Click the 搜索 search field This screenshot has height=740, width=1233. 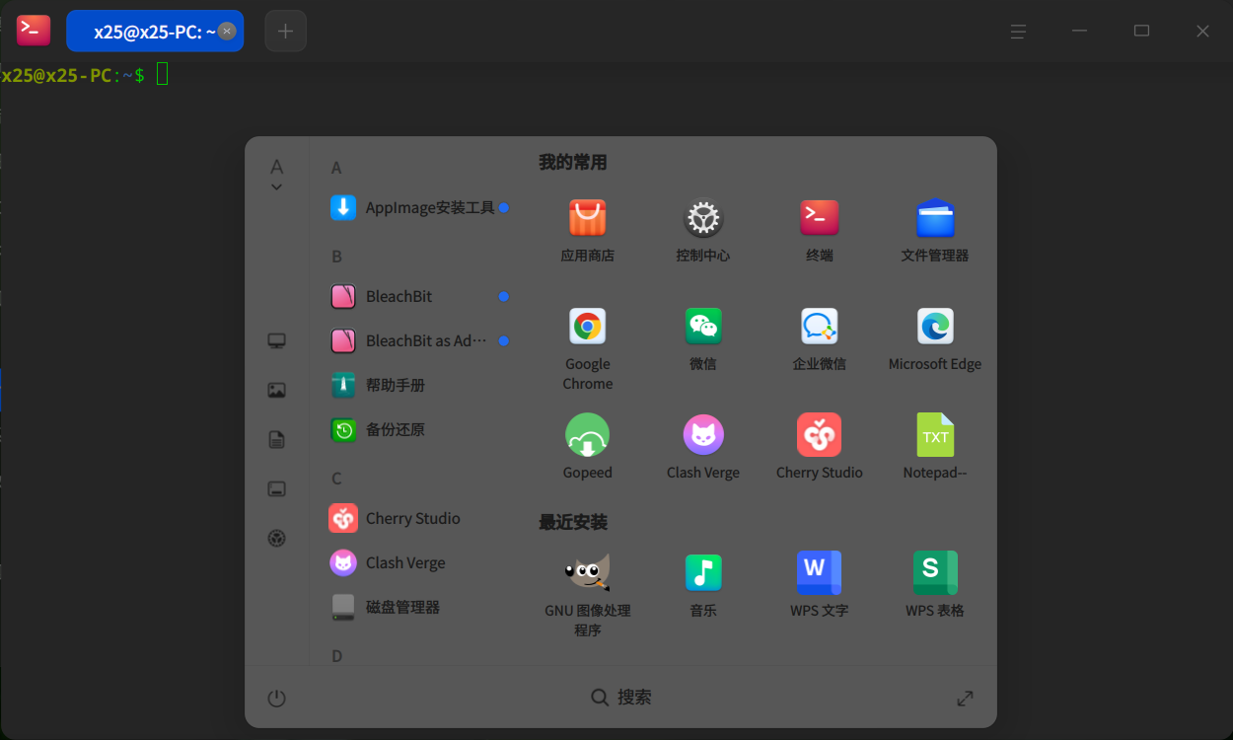point(621,698)
